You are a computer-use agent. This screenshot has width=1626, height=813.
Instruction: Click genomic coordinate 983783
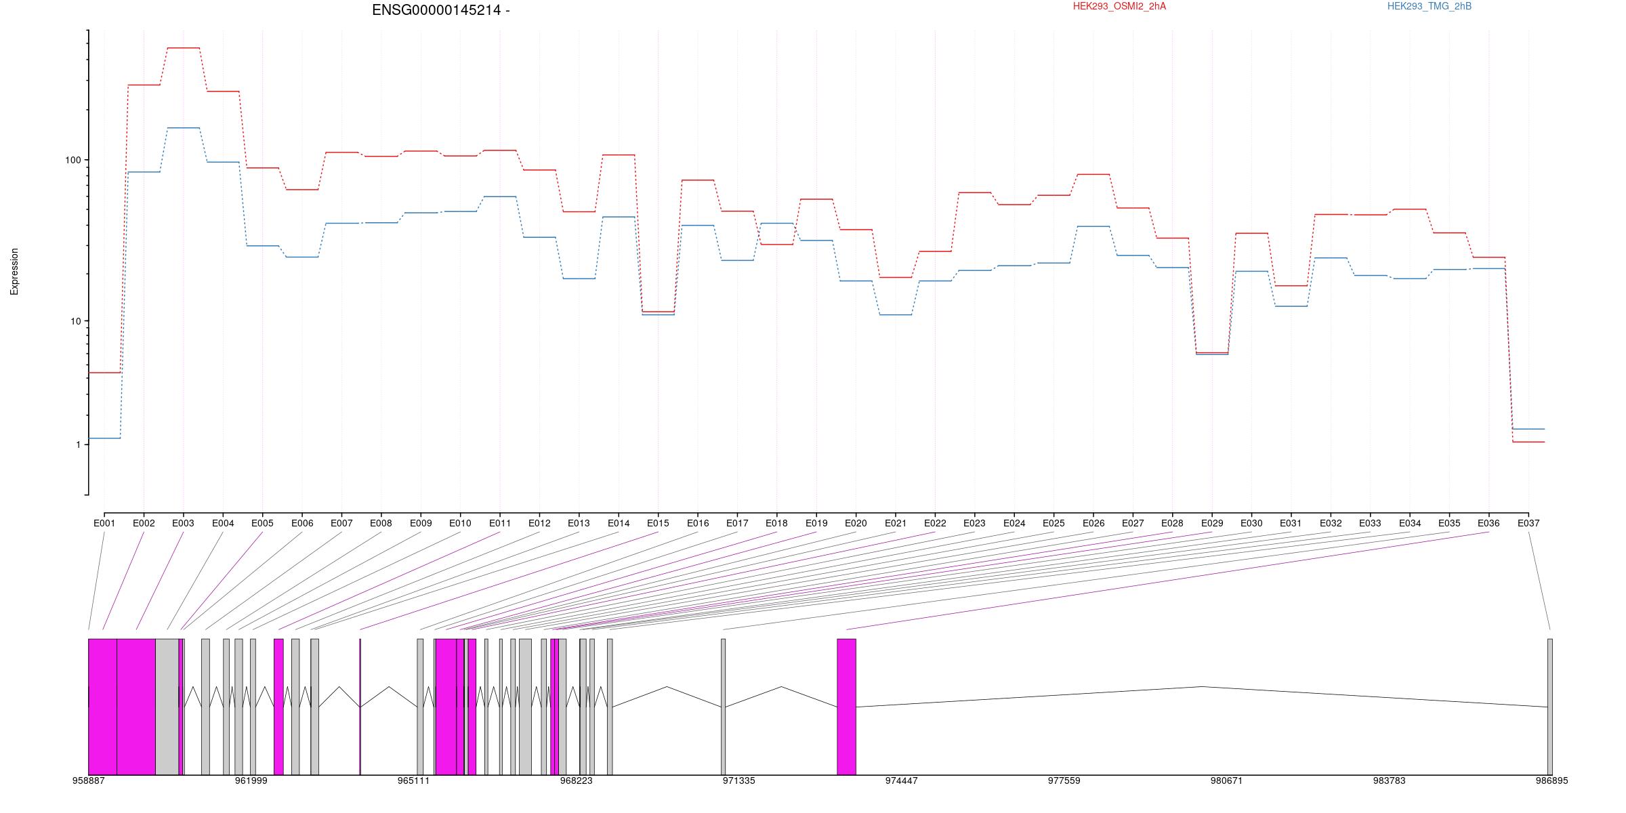(x=1390, y=780)
